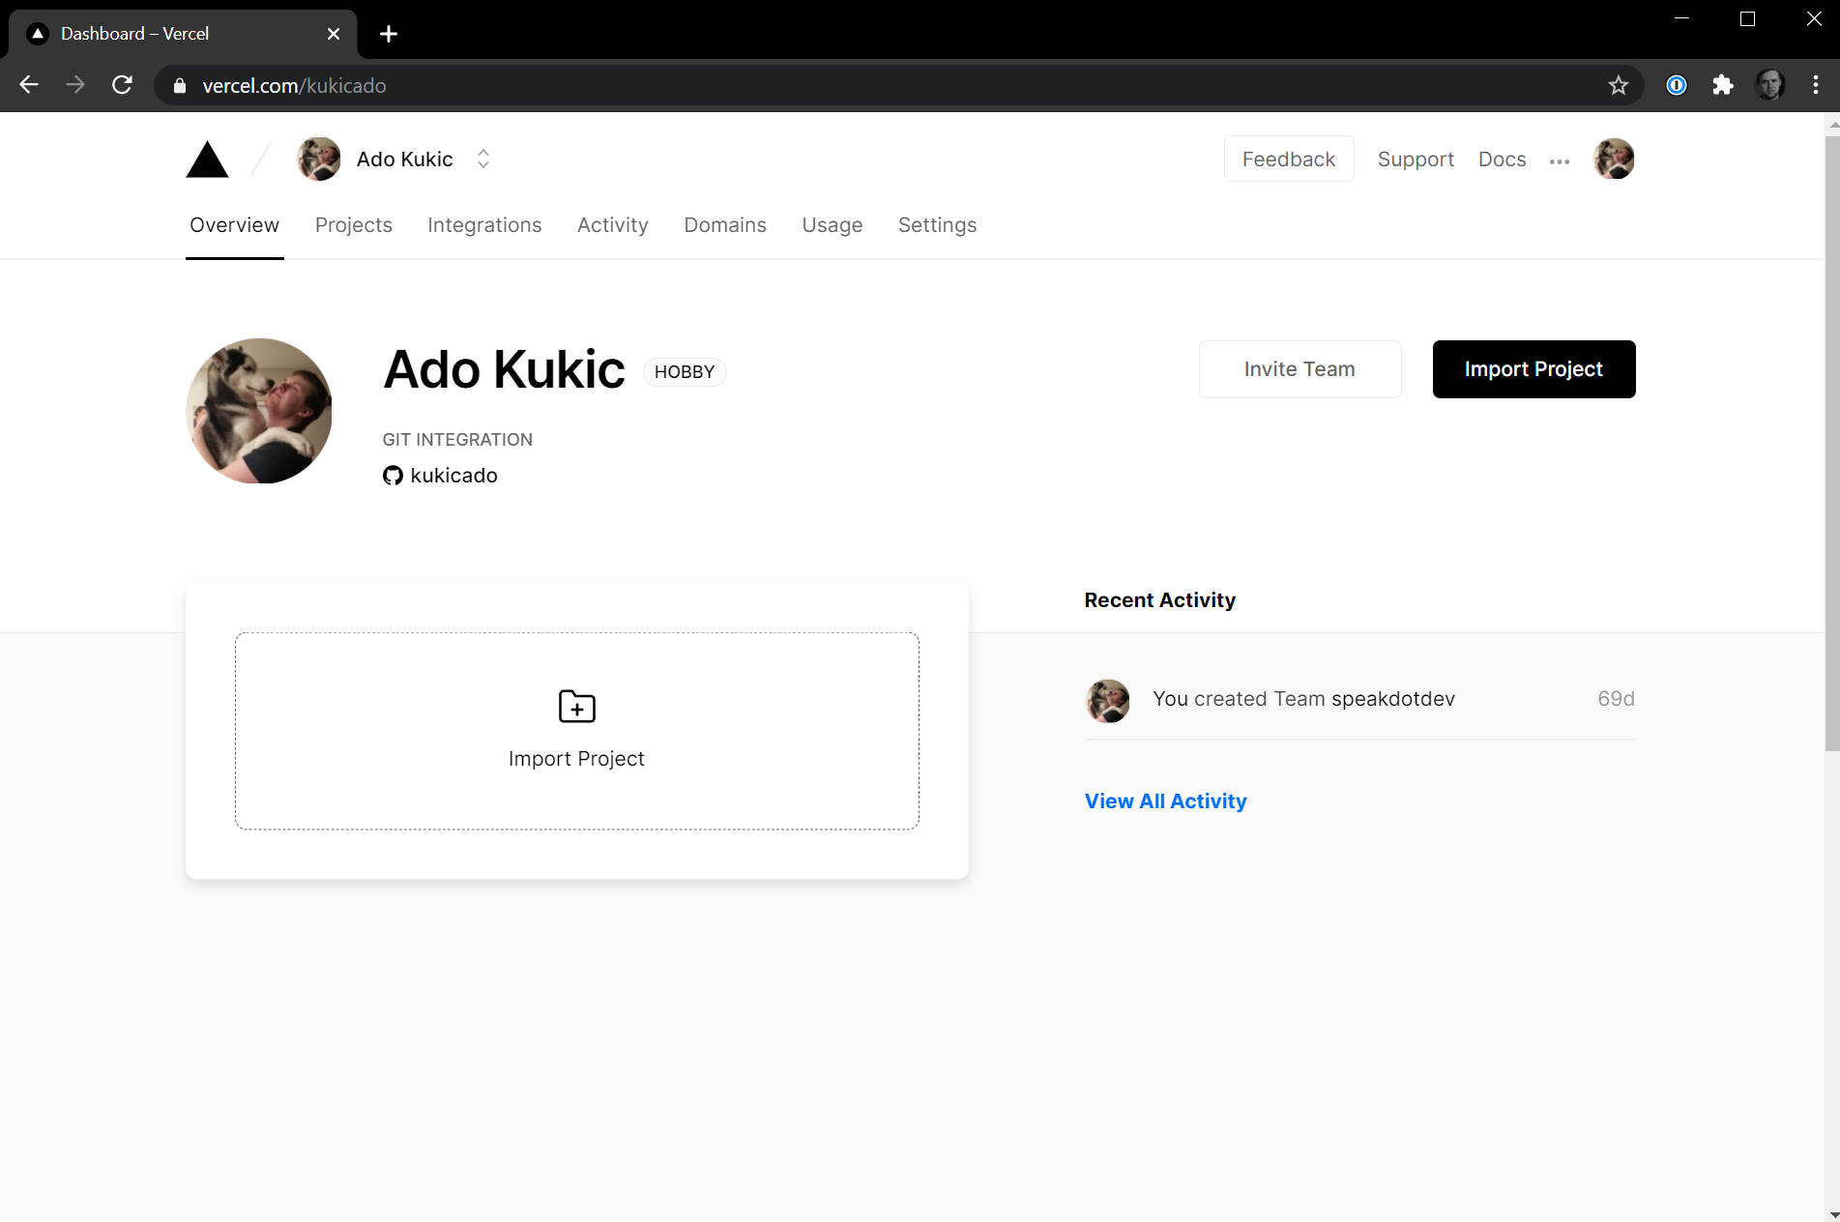
Task: Open the 1Password extension icon
Action: click(1677, 85)
